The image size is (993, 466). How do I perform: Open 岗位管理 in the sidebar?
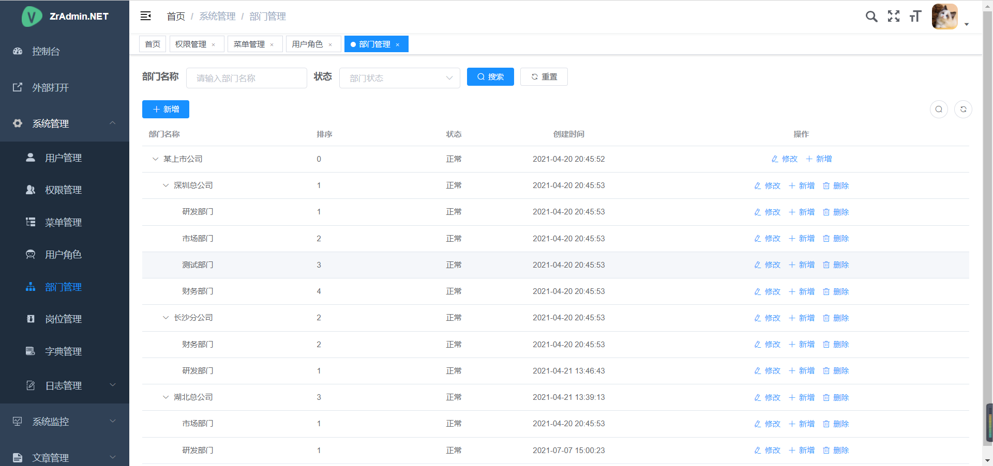pyautogui.click(x=63, y=319)
